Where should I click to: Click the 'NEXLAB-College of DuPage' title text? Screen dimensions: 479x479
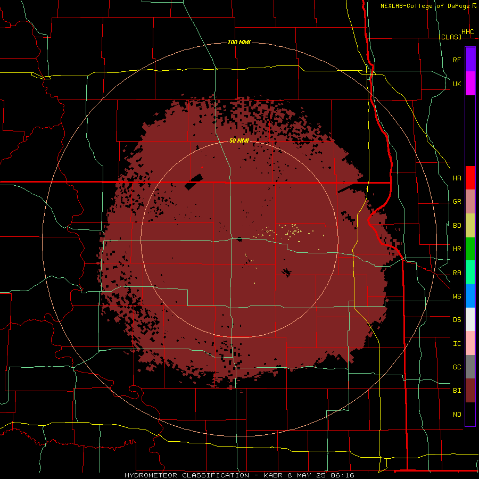425,6
